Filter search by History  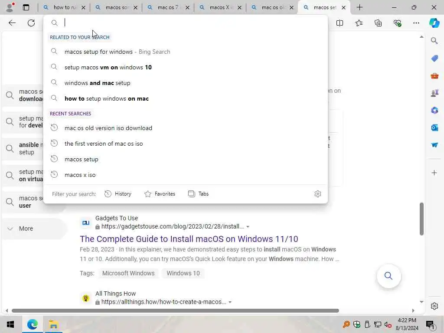pos(118,194)
